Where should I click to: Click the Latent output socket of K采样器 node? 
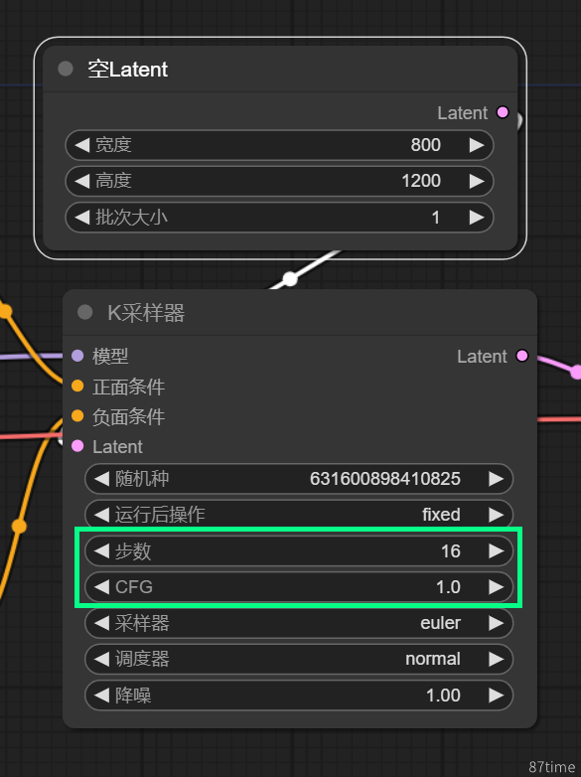[x=522, y=356]
